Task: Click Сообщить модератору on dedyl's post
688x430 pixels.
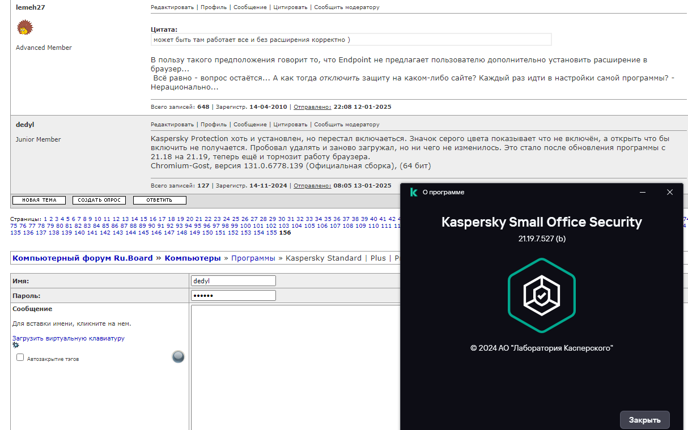Action: (347, 124)
